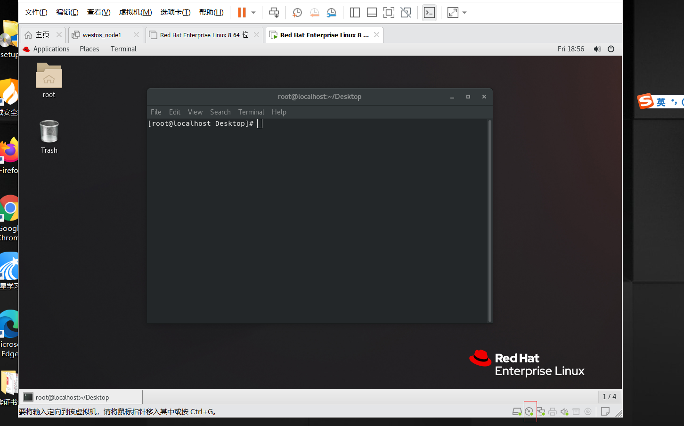
Task: Open the 文件(F) menu
Action: coord(36,12)
